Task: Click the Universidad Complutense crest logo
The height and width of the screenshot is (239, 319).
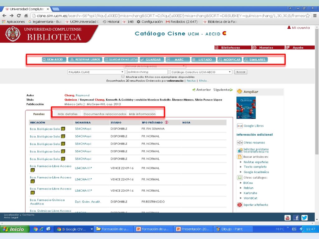Action: [13, 34]
